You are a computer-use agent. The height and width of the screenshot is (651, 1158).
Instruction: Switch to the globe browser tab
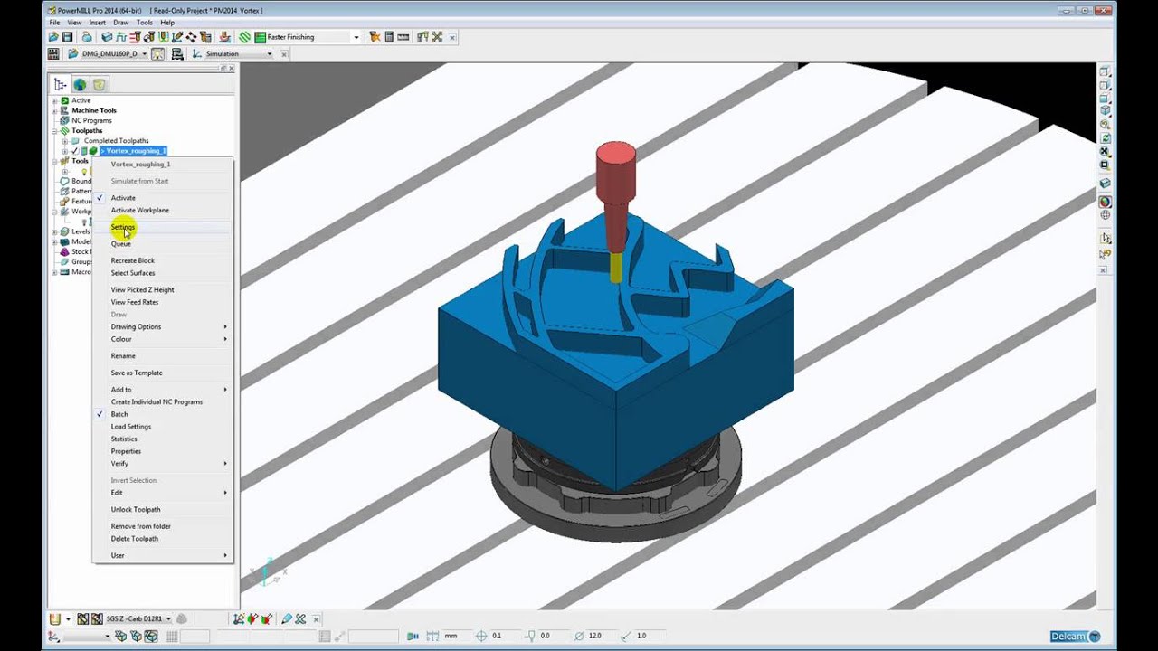pos(80,85)
